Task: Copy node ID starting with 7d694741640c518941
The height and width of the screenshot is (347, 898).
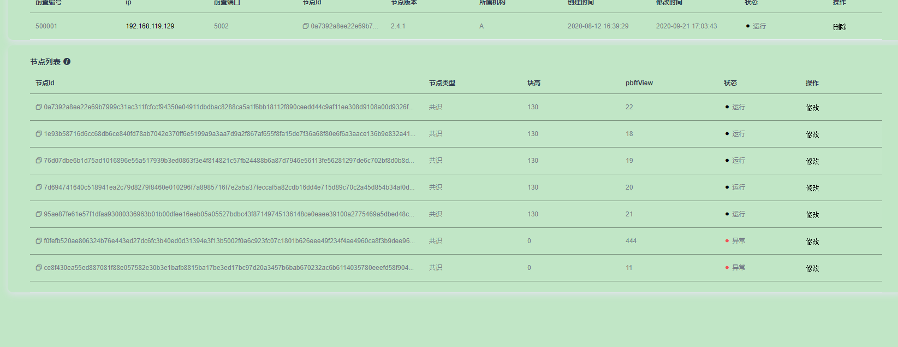Action: 39,187
